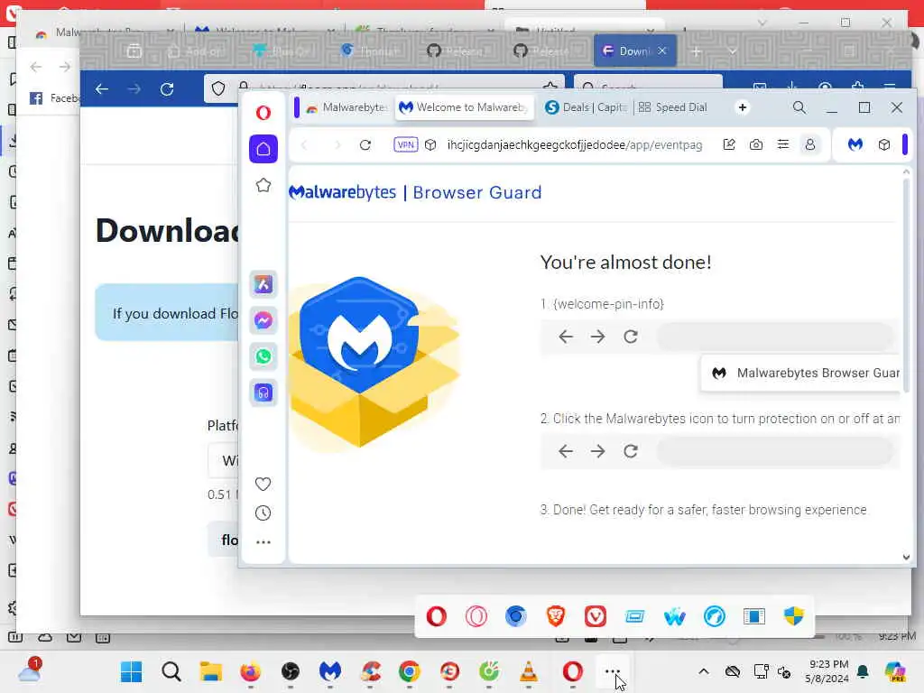Image resolution: width=924 pixels, height=693 pixels.
Task: Click the Opera page vertical scrollbar thumb
Action: pos(906,286)
